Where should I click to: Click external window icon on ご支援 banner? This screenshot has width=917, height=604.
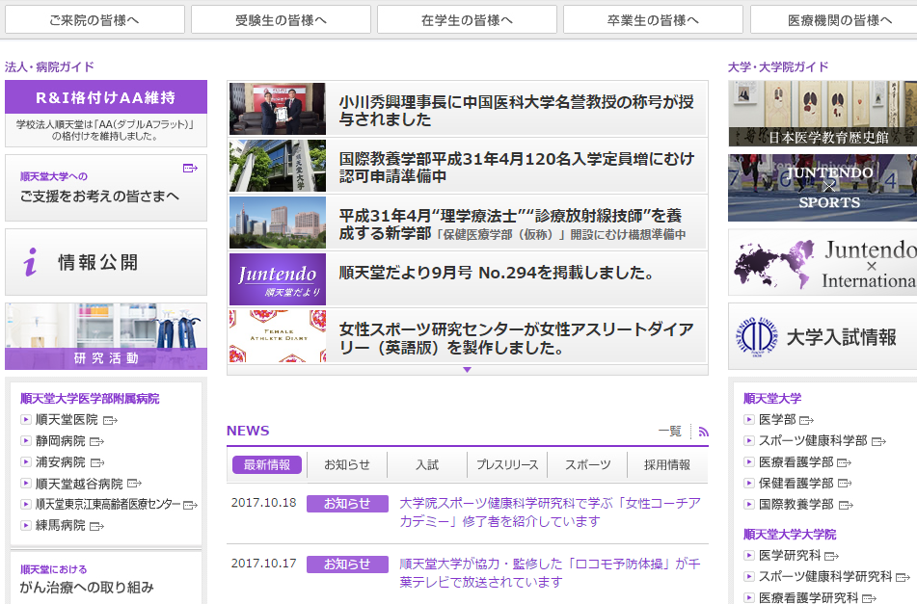click(x=190, y=169)
